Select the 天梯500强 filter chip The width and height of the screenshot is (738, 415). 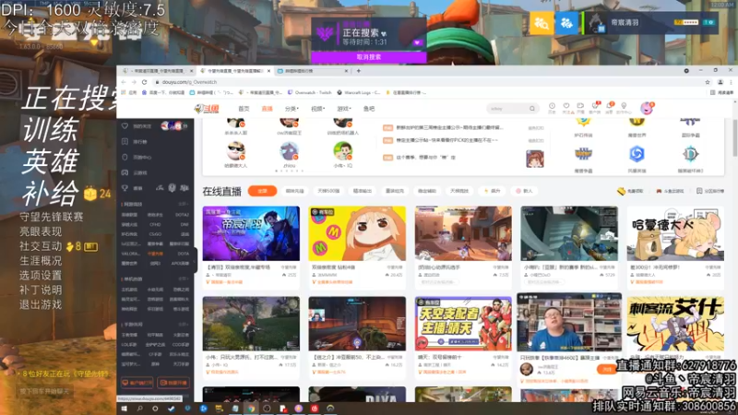tap(328, 191)
